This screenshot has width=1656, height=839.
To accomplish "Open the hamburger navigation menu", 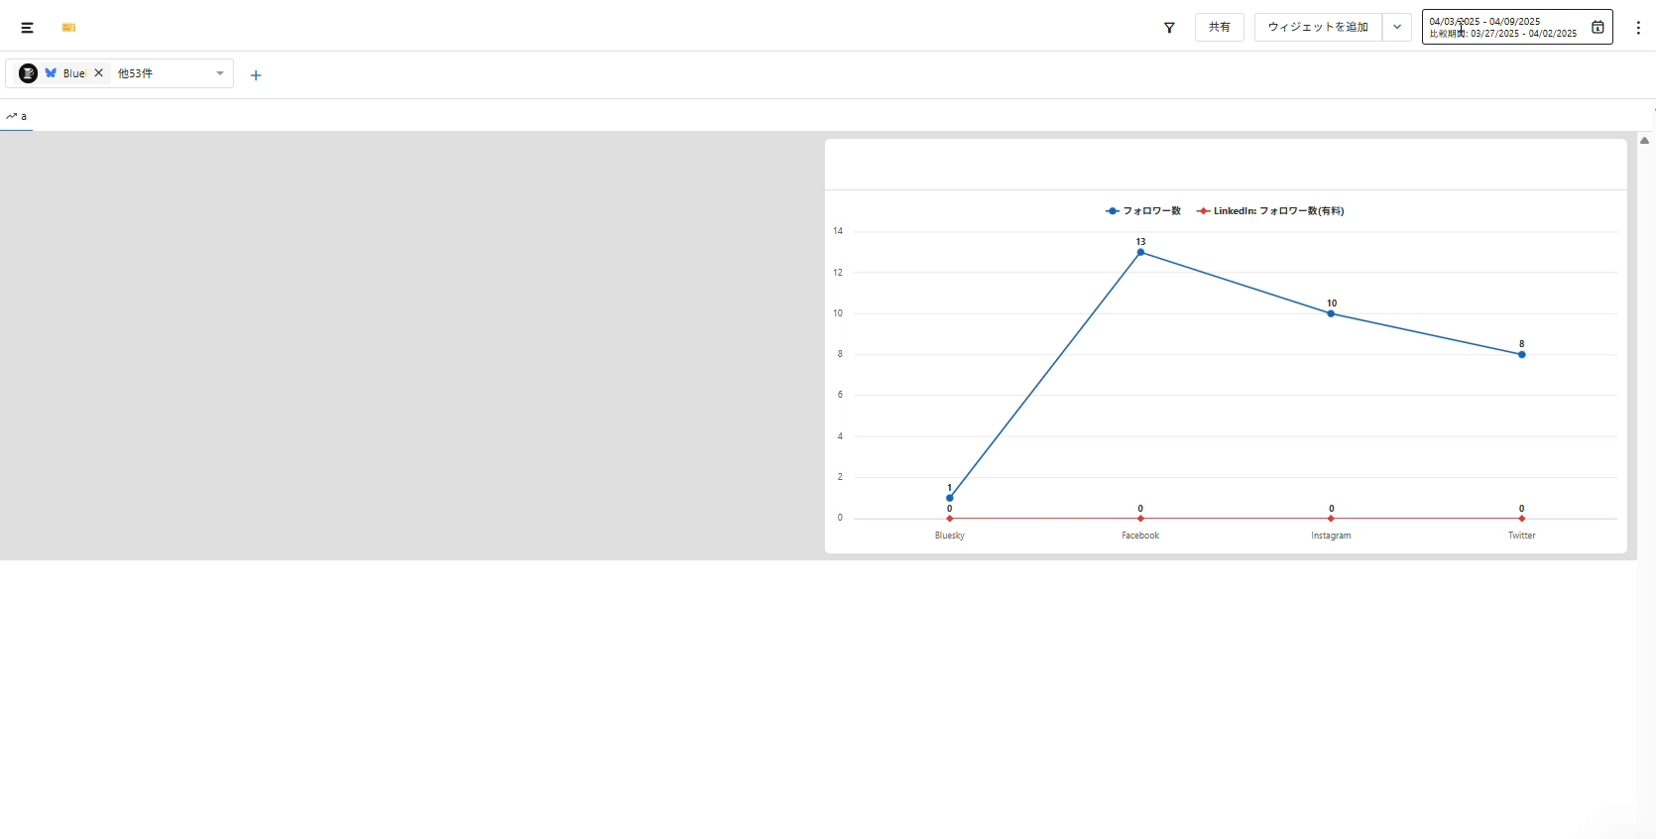I will (28, 28).
